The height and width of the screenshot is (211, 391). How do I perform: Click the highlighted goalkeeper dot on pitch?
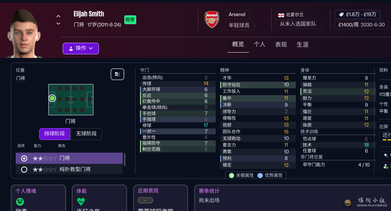click(52, 98)
